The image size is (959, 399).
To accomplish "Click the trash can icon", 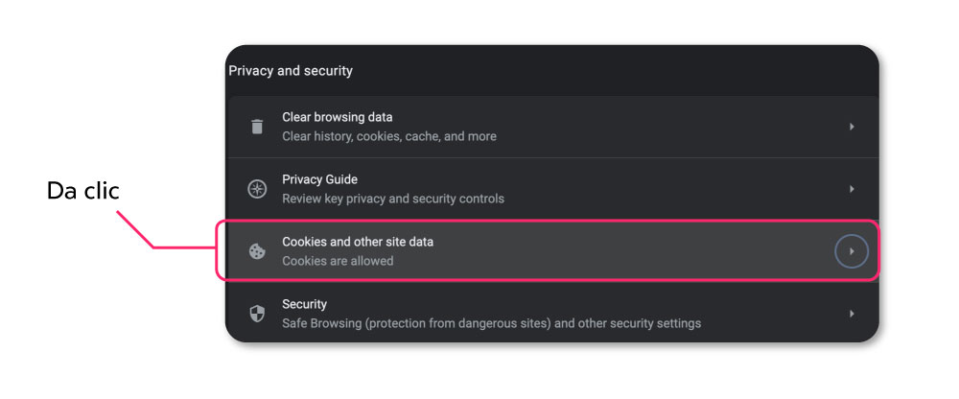I will point(257,127).
